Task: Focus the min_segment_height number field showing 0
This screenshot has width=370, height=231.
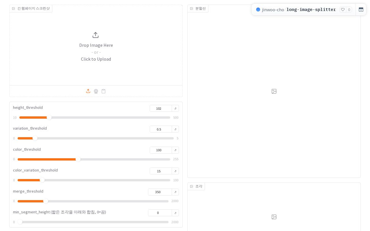Action: click(160, 213)
